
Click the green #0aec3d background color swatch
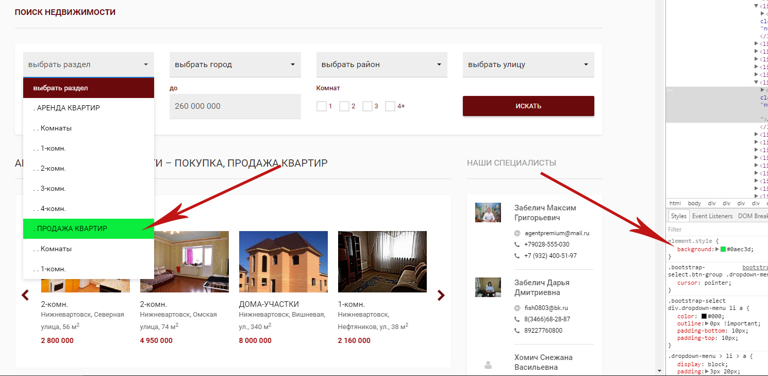point(723,249)
